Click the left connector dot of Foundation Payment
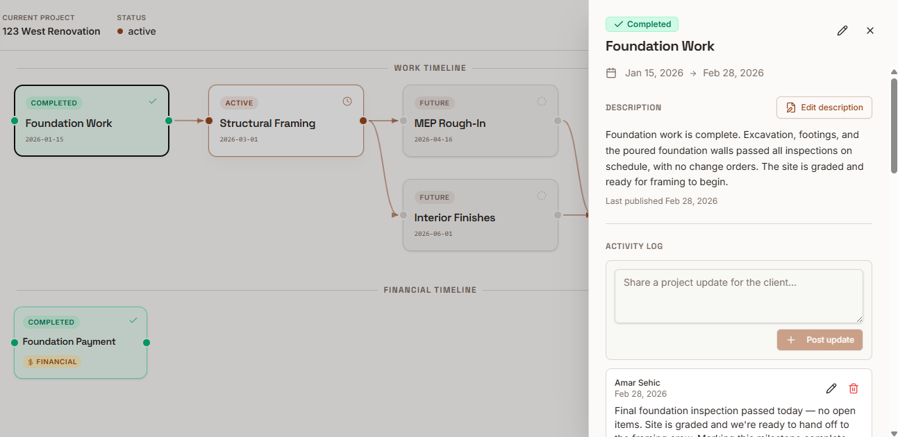Viewport: 898px width, 437px height. pos(15,343)
